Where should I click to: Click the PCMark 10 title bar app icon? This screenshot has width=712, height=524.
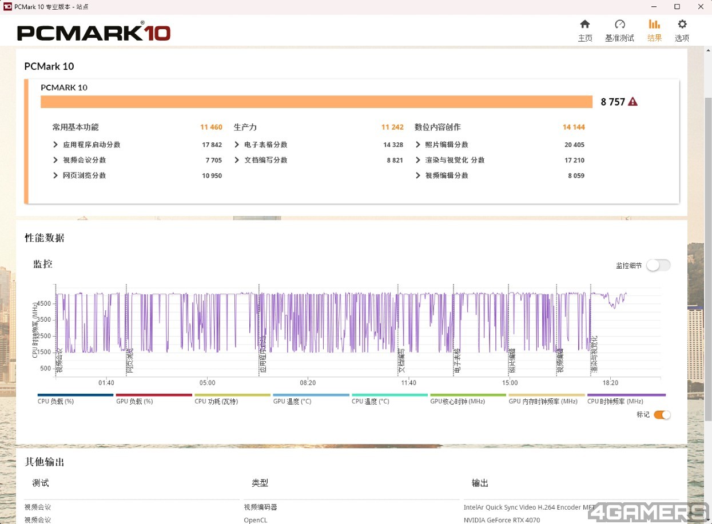7,6
